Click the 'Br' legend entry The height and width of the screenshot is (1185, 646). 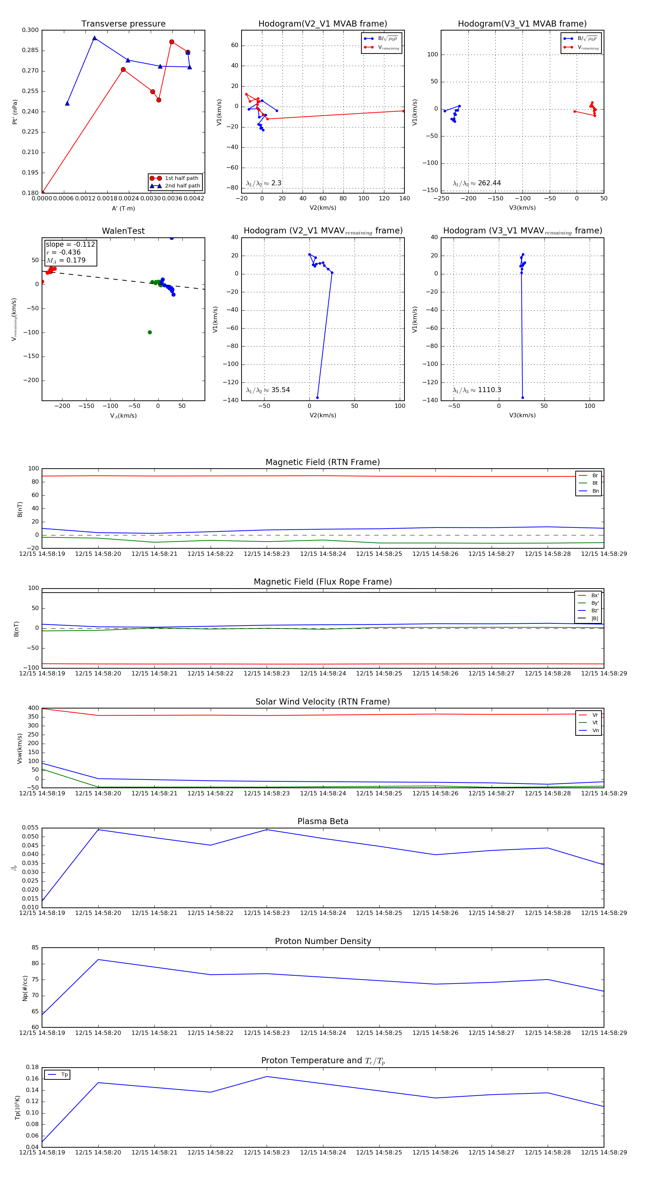589,476
